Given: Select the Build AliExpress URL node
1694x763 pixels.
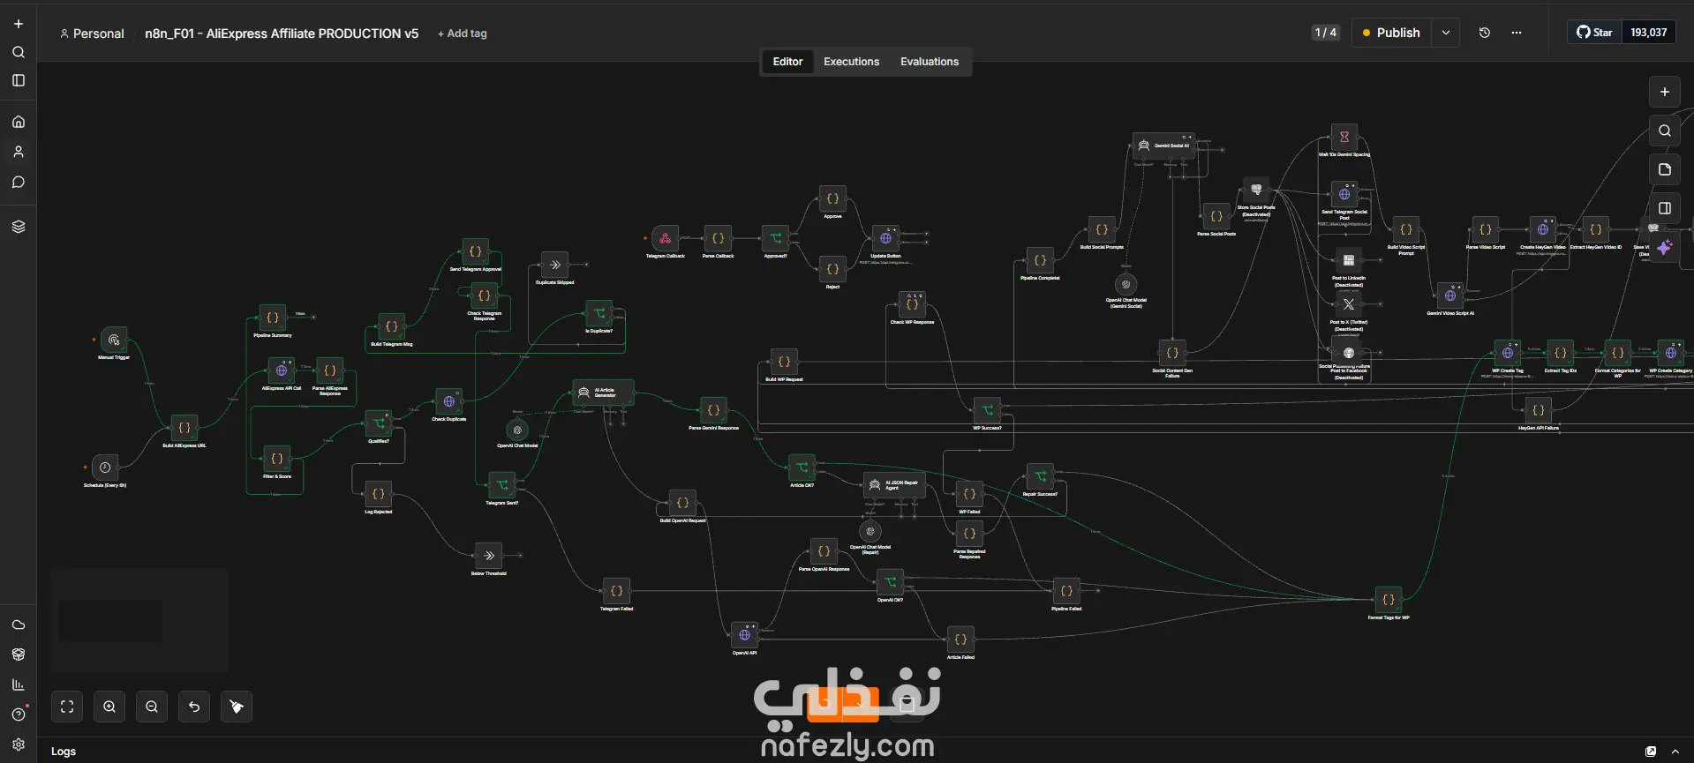Looking at the screenshot, I should 184,428.
